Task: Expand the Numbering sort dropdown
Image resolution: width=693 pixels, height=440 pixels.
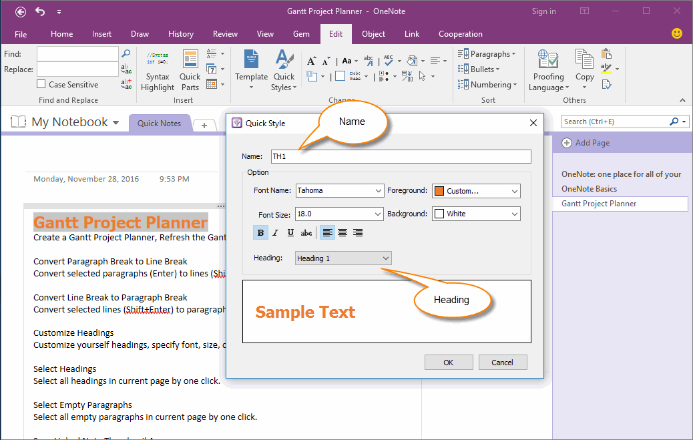Action: tap(487, 85)
